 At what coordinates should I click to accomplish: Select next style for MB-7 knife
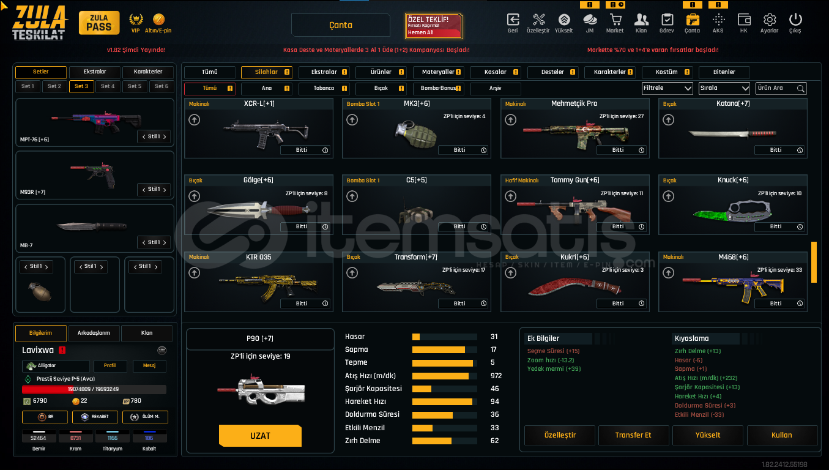[164, 242]
